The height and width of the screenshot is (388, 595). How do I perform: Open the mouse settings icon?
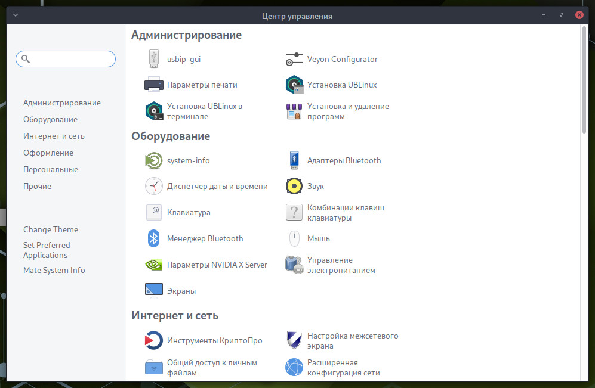294,238
